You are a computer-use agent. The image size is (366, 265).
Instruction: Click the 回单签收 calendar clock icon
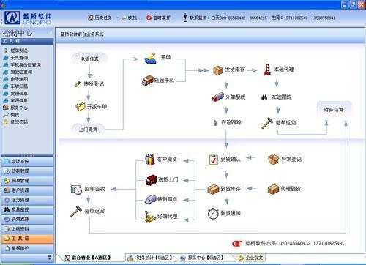(x=76, y=190)
